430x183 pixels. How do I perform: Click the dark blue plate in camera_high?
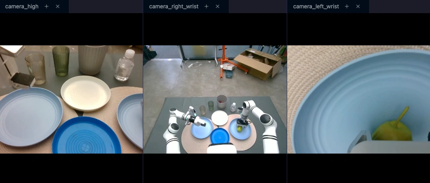(x=86, y=137)
